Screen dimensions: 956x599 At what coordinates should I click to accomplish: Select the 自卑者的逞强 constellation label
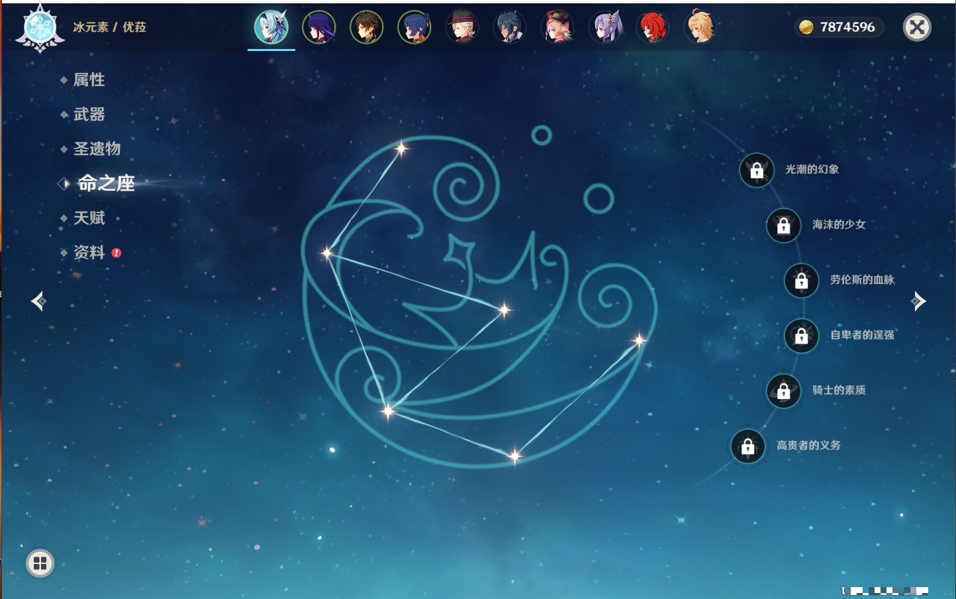click(862, 335)
